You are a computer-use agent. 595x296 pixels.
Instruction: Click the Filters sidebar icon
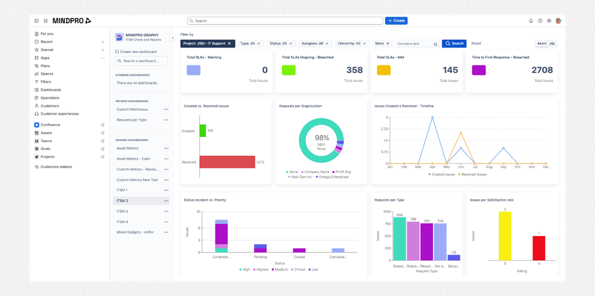(x=36, y=82)
